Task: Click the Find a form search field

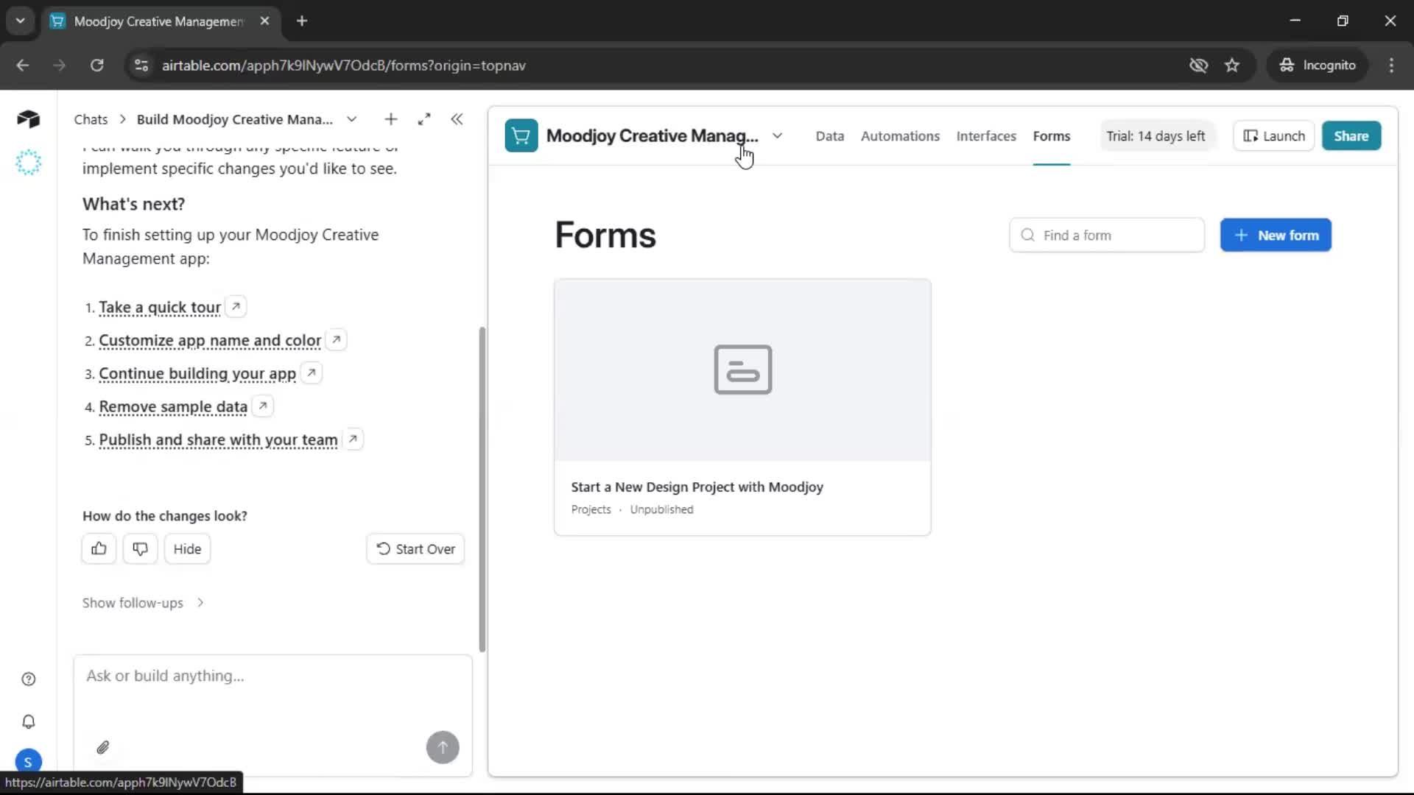Action: [1106, 235]
